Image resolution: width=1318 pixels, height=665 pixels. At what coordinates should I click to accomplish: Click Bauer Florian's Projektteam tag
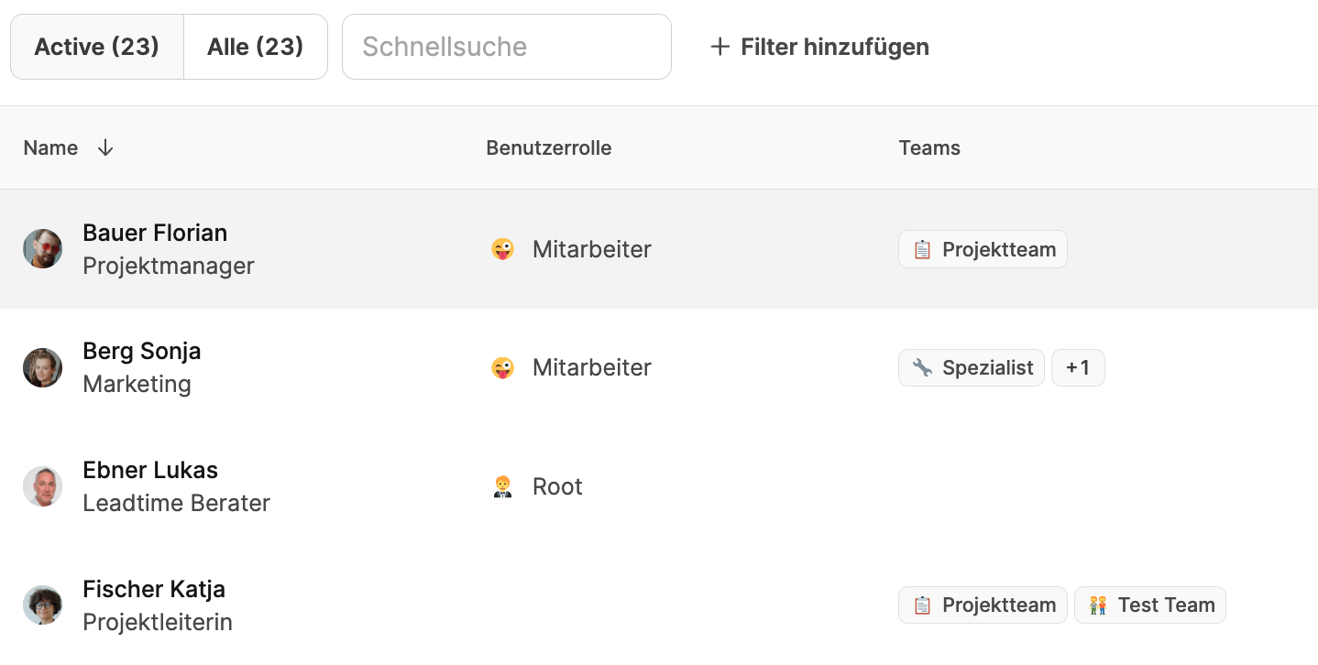[x=983, y=249]
